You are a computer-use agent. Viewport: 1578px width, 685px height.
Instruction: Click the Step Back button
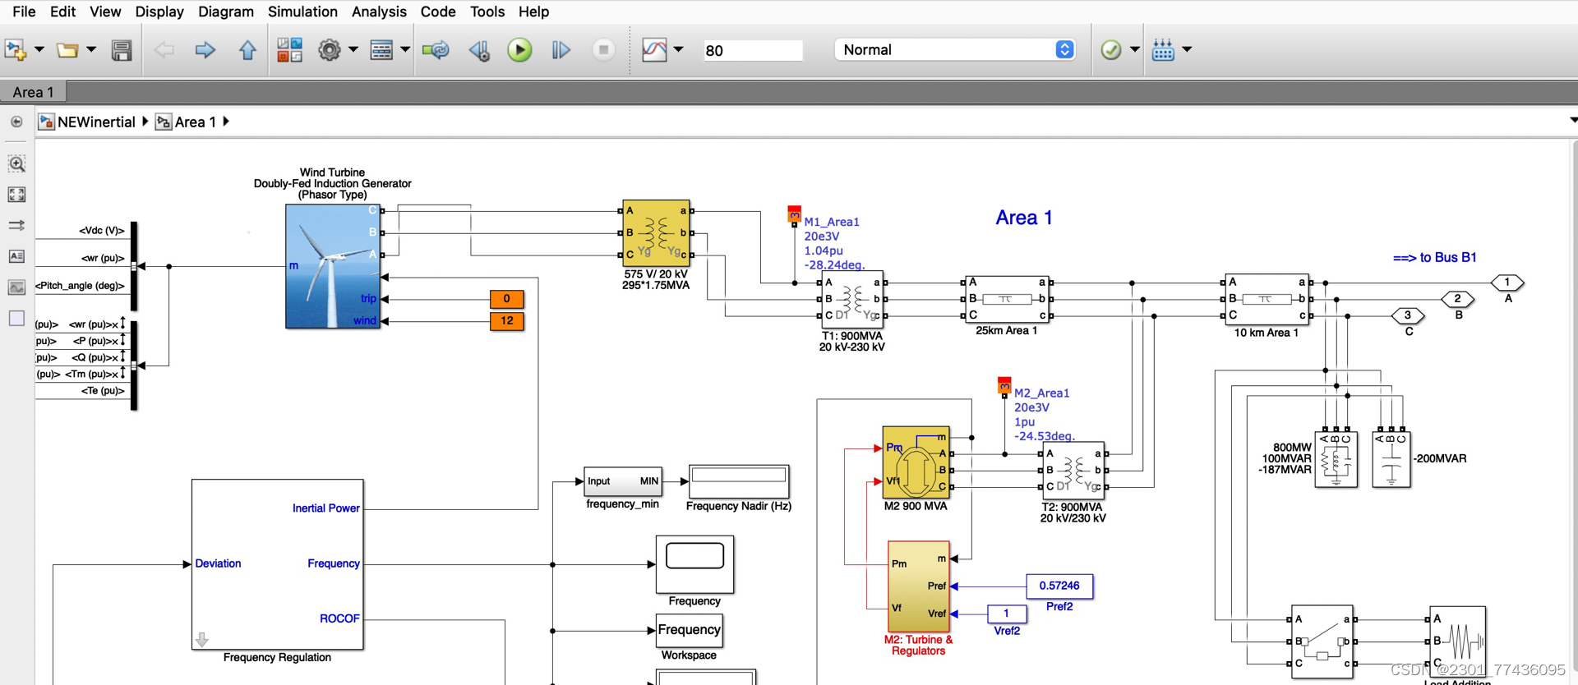tap(480, 50)
